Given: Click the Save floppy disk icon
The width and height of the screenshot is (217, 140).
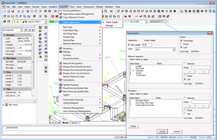Looking at the screenshot, I should (x=13, y=11).
